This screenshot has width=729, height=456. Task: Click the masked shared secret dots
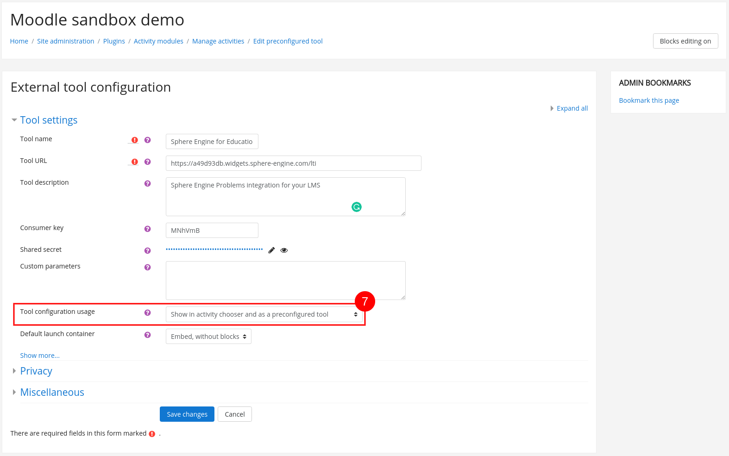click(214, 250)
